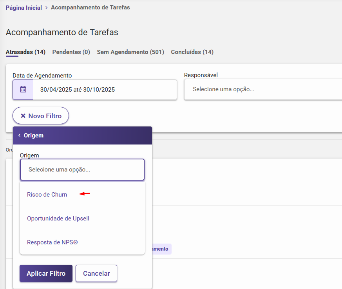Go back using the Origem chevron arrow

(20, 135)
